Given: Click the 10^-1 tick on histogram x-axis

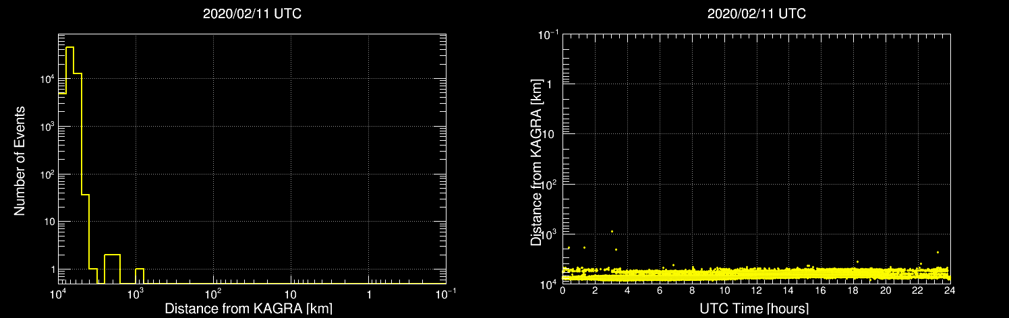Looking at the screenshot, I should (446, 293).
